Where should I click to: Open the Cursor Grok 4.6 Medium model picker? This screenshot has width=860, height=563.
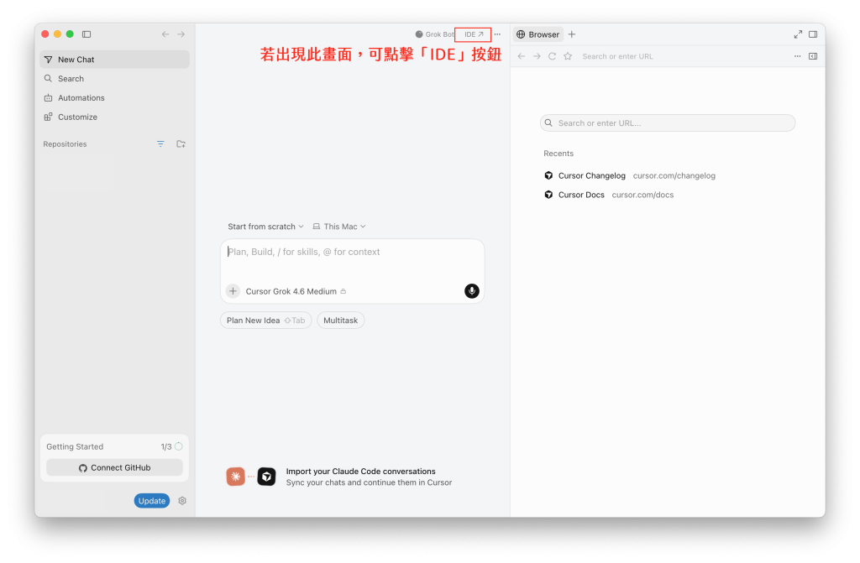coord(296,291)
